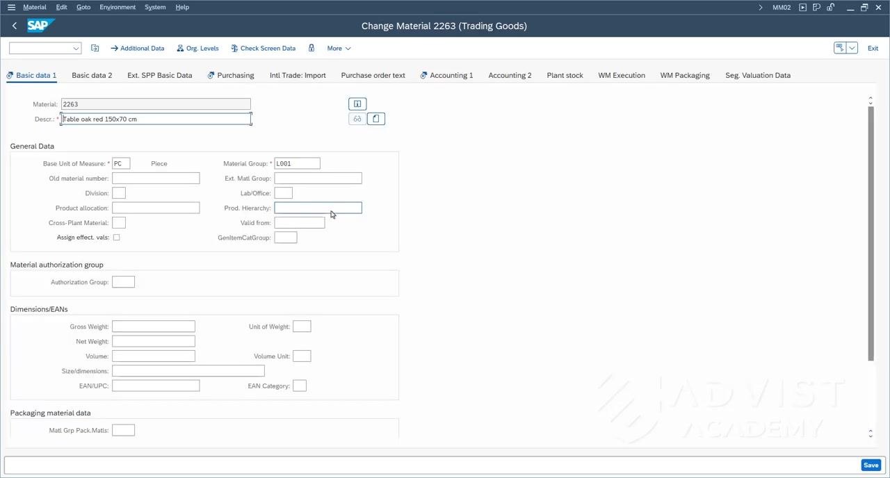The height and width of the screenshot is (478, 890).
Task: Open the Environment menu
Action: (118, 7)
